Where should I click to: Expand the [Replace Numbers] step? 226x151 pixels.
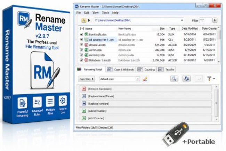84,103
